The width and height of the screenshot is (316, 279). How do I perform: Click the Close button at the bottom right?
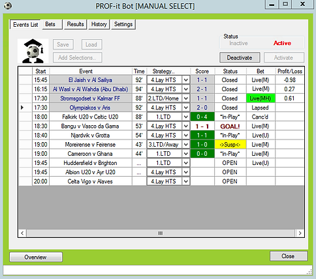point(288,256)
